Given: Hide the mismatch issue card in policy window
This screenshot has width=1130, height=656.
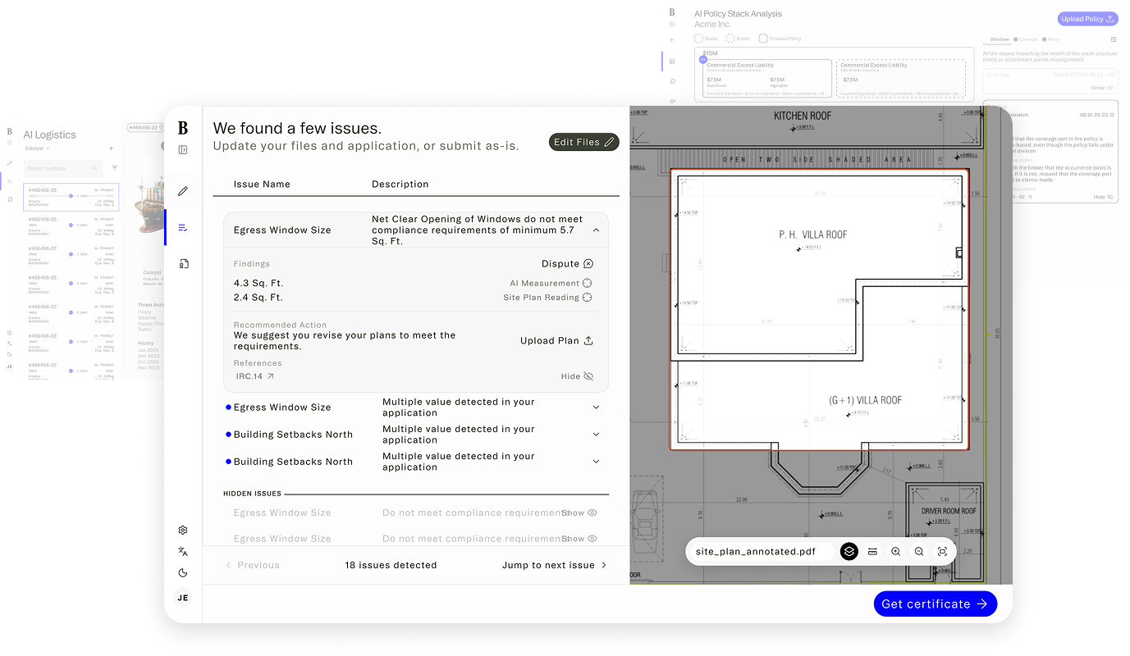Looking at the screenshot, I should [x=1104, y=197].
